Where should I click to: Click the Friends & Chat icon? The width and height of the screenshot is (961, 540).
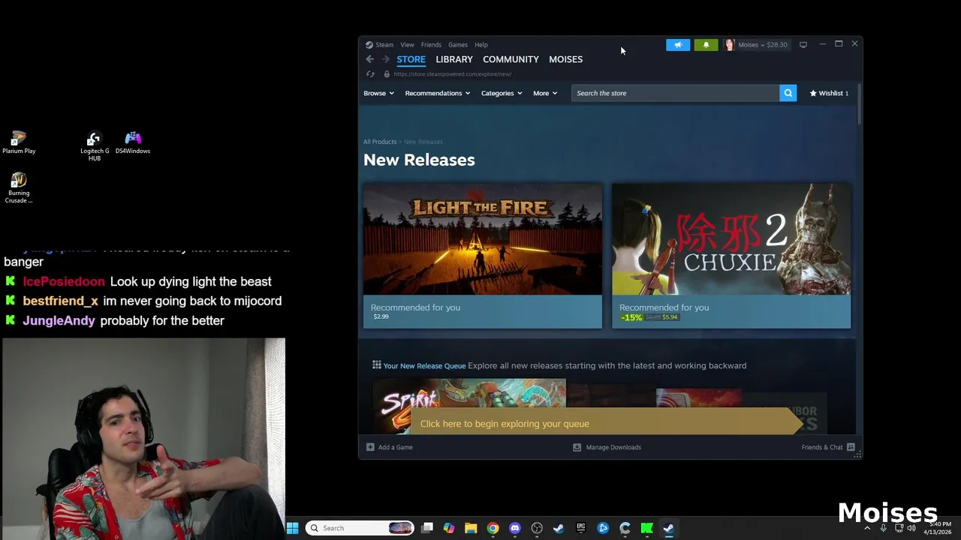tap(851, 447)
